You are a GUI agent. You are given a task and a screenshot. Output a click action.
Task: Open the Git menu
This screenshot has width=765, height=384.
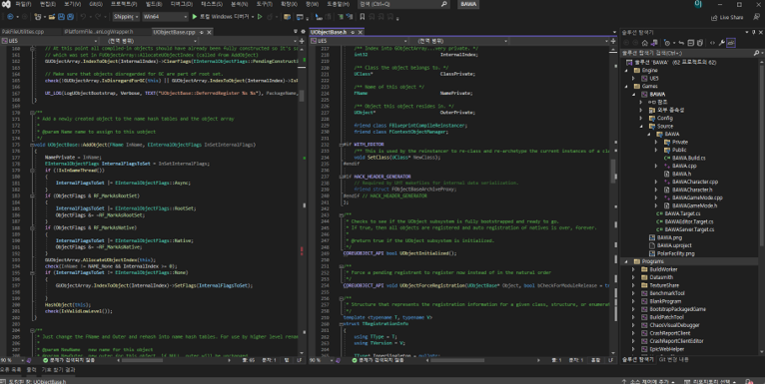(x=96, y=4)
